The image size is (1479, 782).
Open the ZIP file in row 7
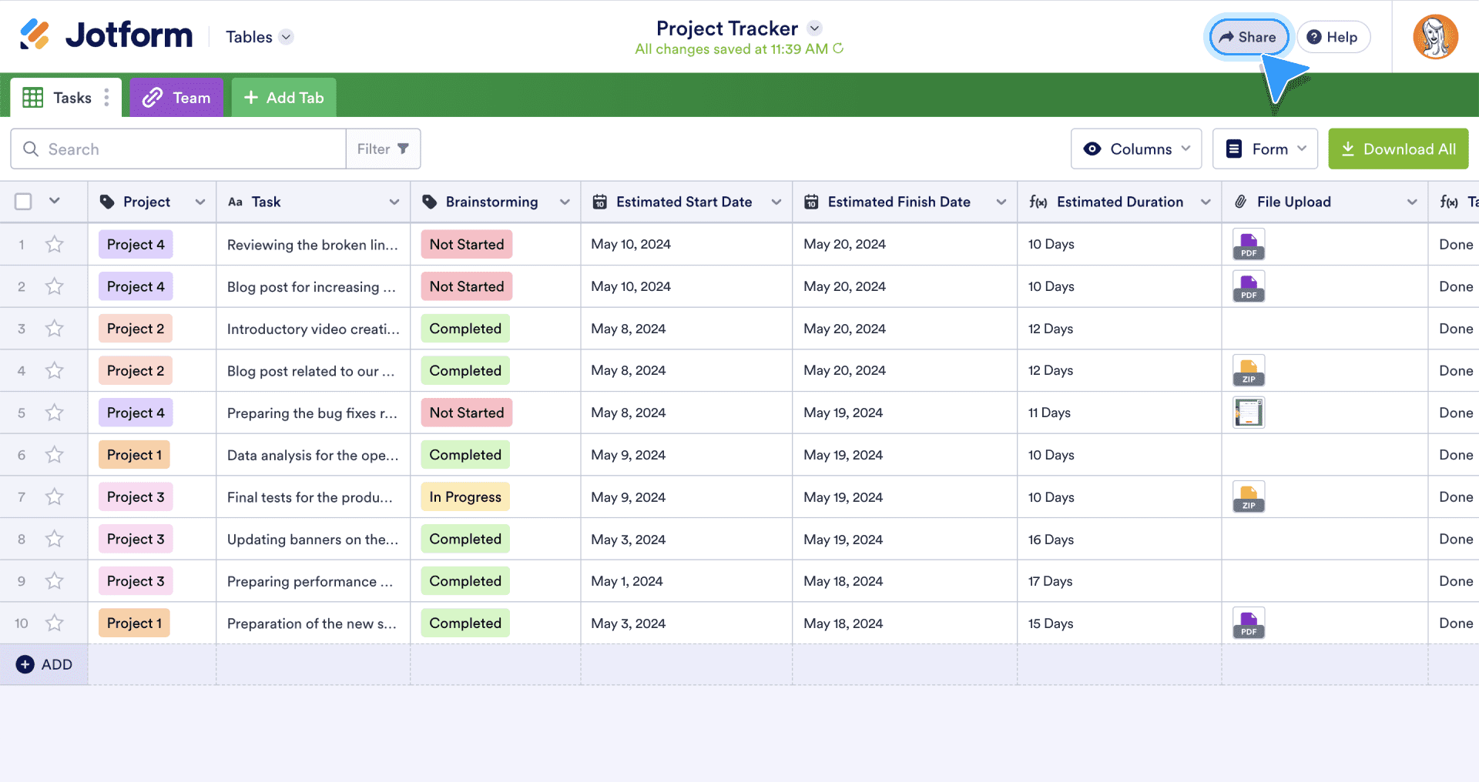(1248, 497)
